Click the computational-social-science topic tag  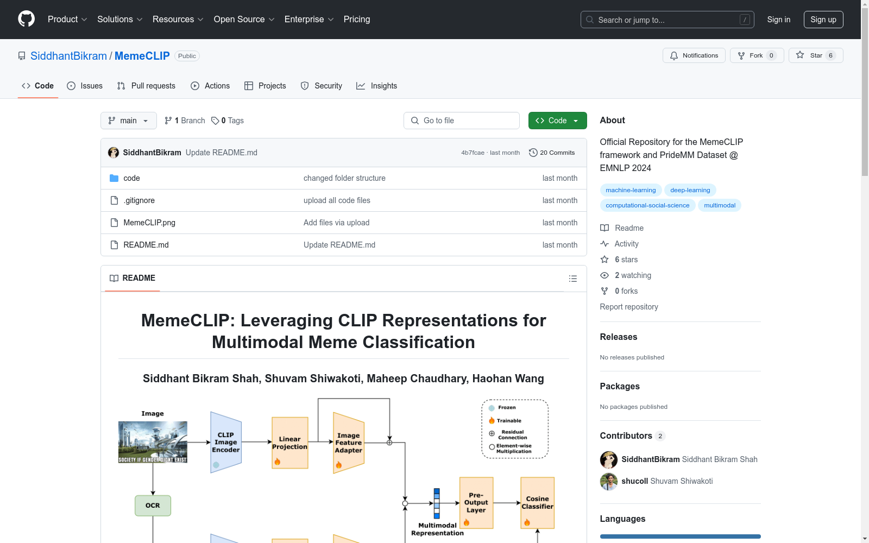(x=647, y=205)
